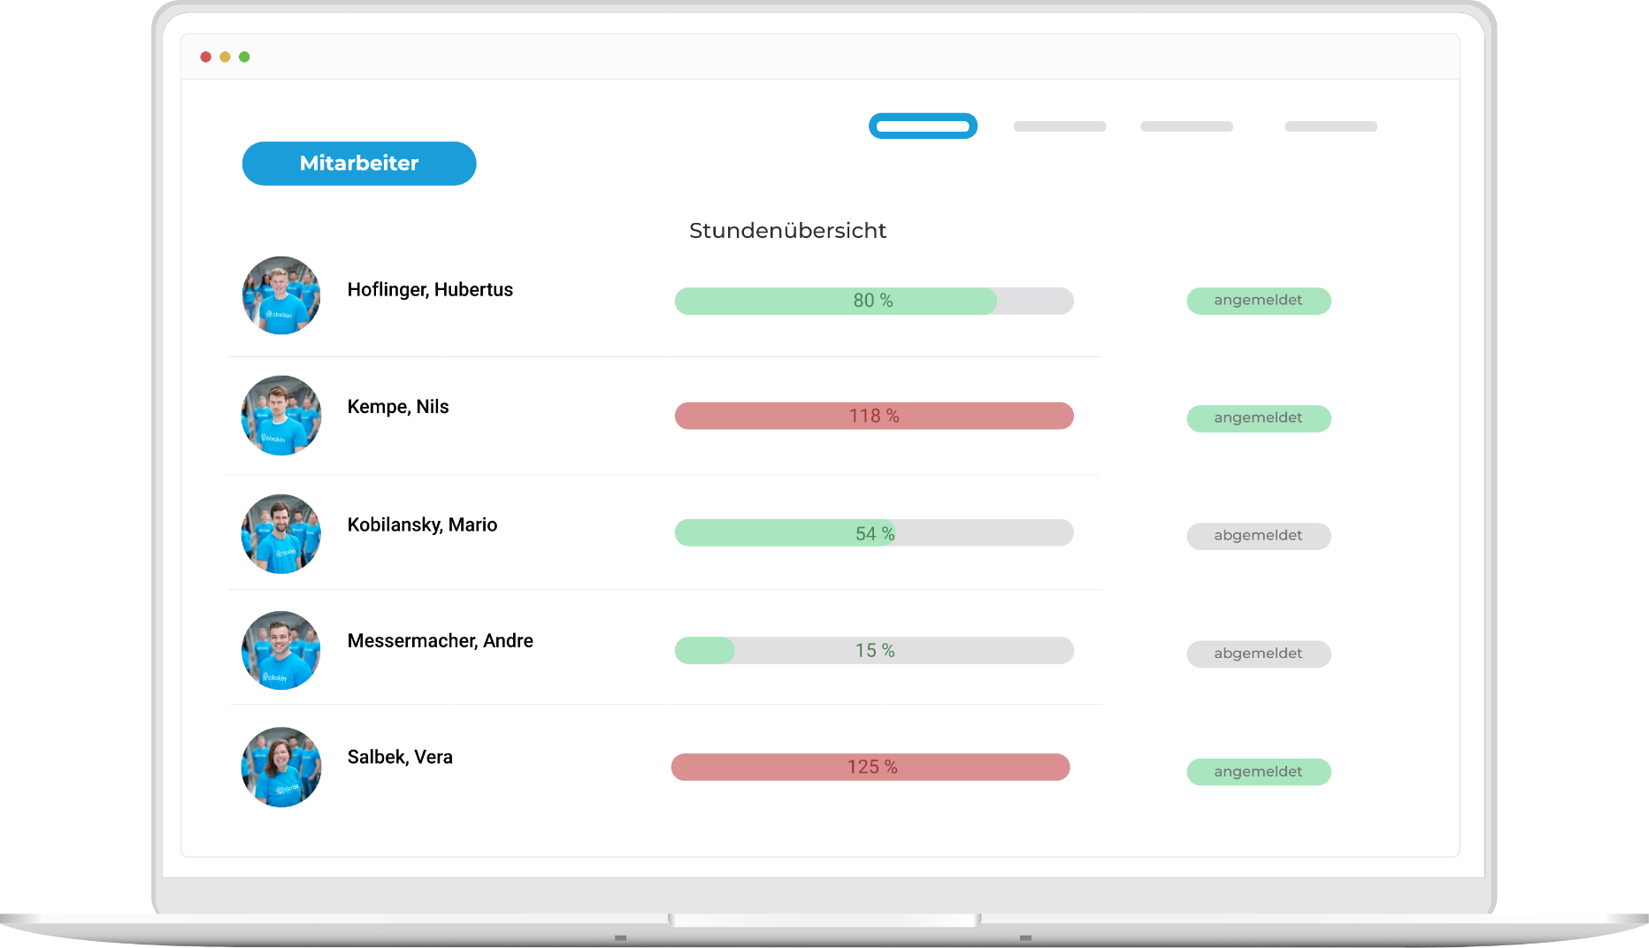Screen dimensions: 1649x948
Task: Click the 80 % hours progress bar
Action: (x=873, y=302)
